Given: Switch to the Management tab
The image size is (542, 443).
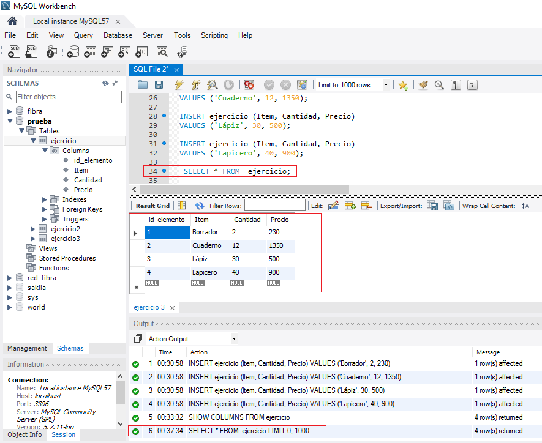Looking at the screenshot, I should pyautogui.click(x=27, y=348).
